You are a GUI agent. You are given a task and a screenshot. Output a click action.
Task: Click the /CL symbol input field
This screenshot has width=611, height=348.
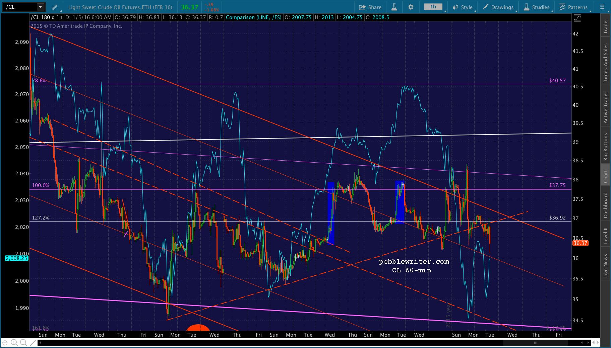(19, 7)
